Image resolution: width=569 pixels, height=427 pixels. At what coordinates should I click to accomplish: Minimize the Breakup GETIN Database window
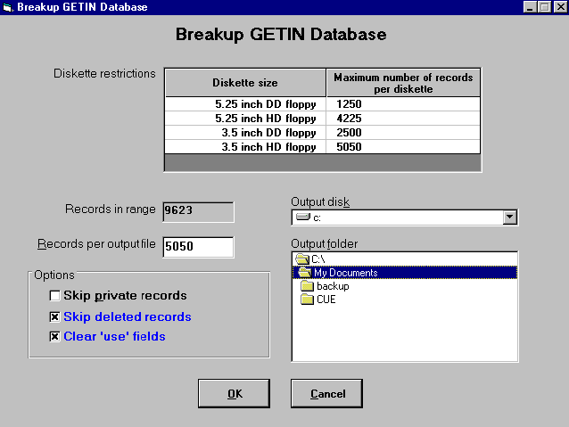pos(530,7)
